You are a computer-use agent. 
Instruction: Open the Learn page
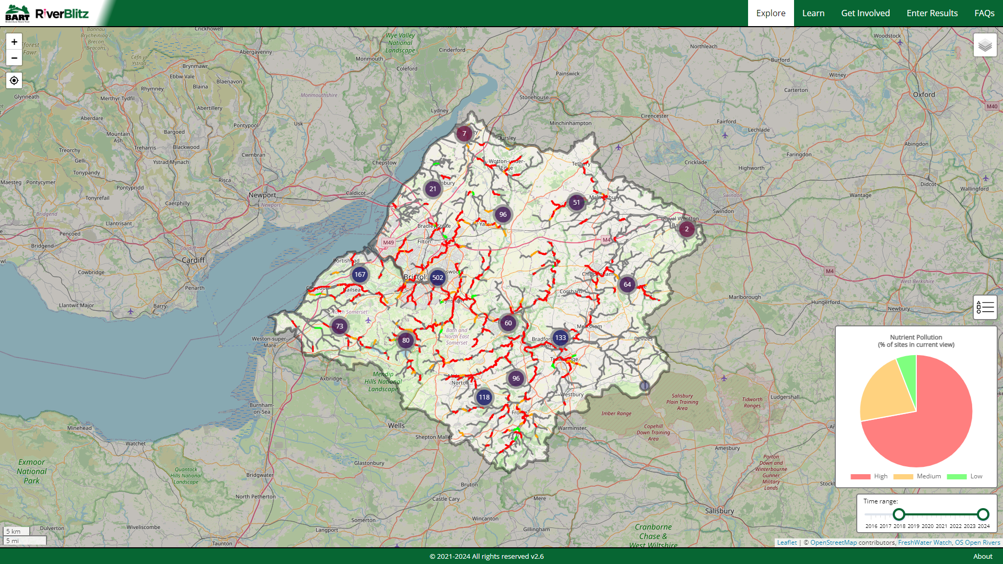point(813,13)
